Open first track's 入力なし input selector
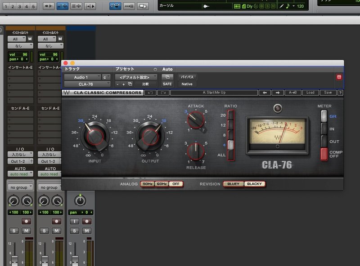The image size is (360, 266). 20,155
